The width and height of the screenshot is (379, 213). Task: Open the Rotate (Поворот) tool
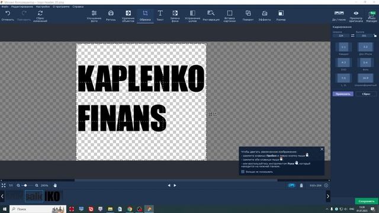click(x=248, y=16)
